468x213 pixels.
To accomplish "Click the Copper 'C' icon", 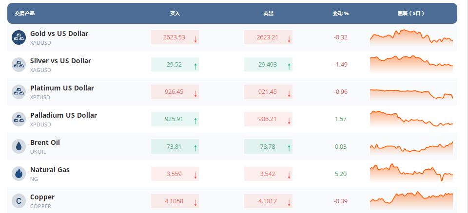I will [19, 201].
